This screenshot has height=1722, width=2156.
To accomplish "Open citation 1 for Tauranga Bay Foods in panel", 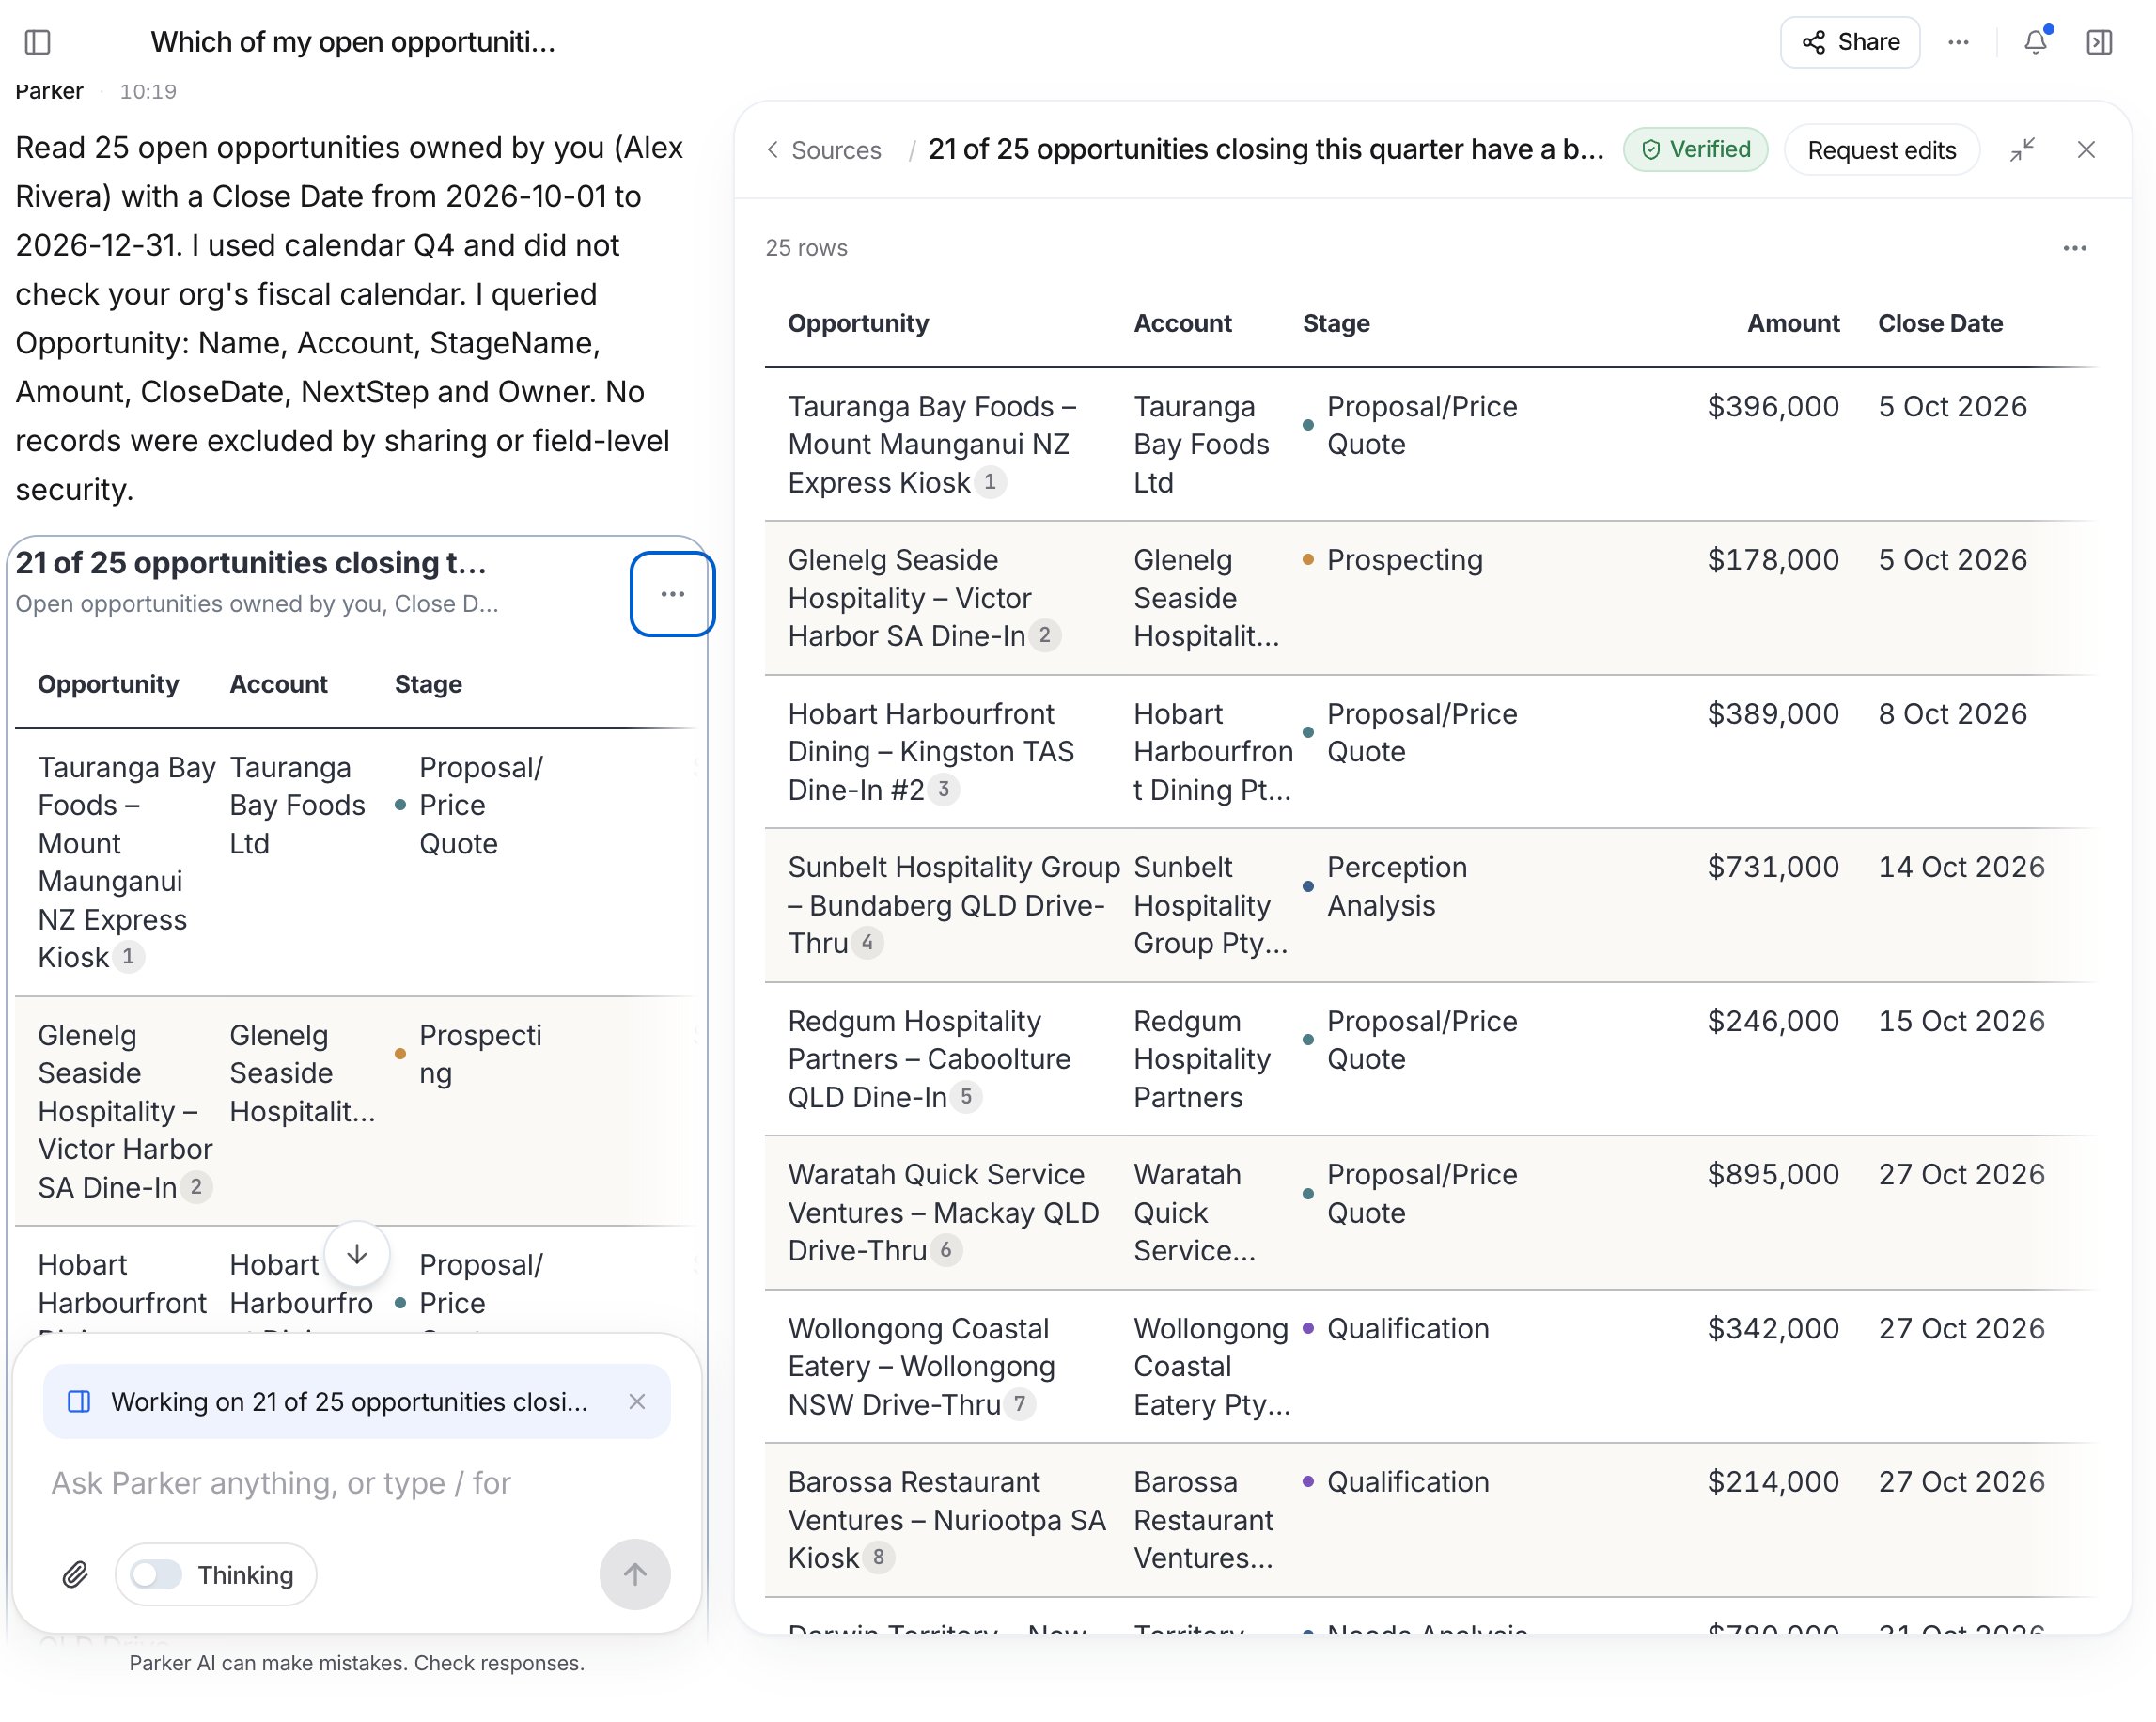I will (x=990, y=483).
